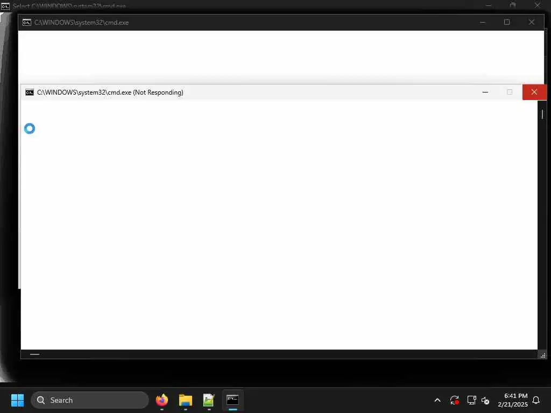This screenshot has height=413, width=551.
Task: Click the vertical scrollbar thumb of cmd window
Action: (x=542, y=114)
